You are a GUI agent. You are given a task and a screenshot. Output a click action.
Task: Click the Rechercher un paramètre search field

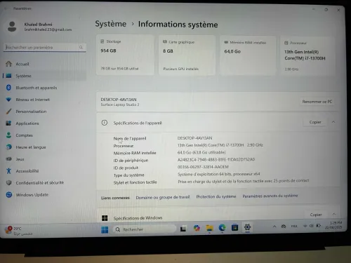pyautogui.click(x=45, y=47)
